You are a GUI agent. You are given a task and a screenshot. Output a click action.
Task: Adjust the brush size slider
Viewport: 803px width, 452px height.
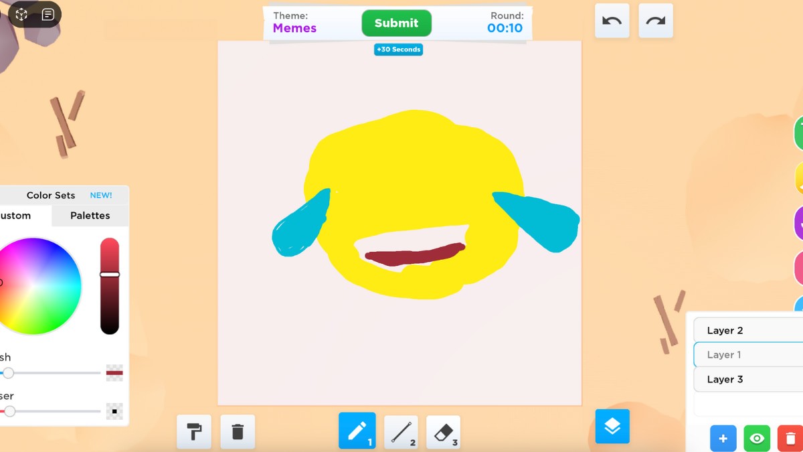51,373
